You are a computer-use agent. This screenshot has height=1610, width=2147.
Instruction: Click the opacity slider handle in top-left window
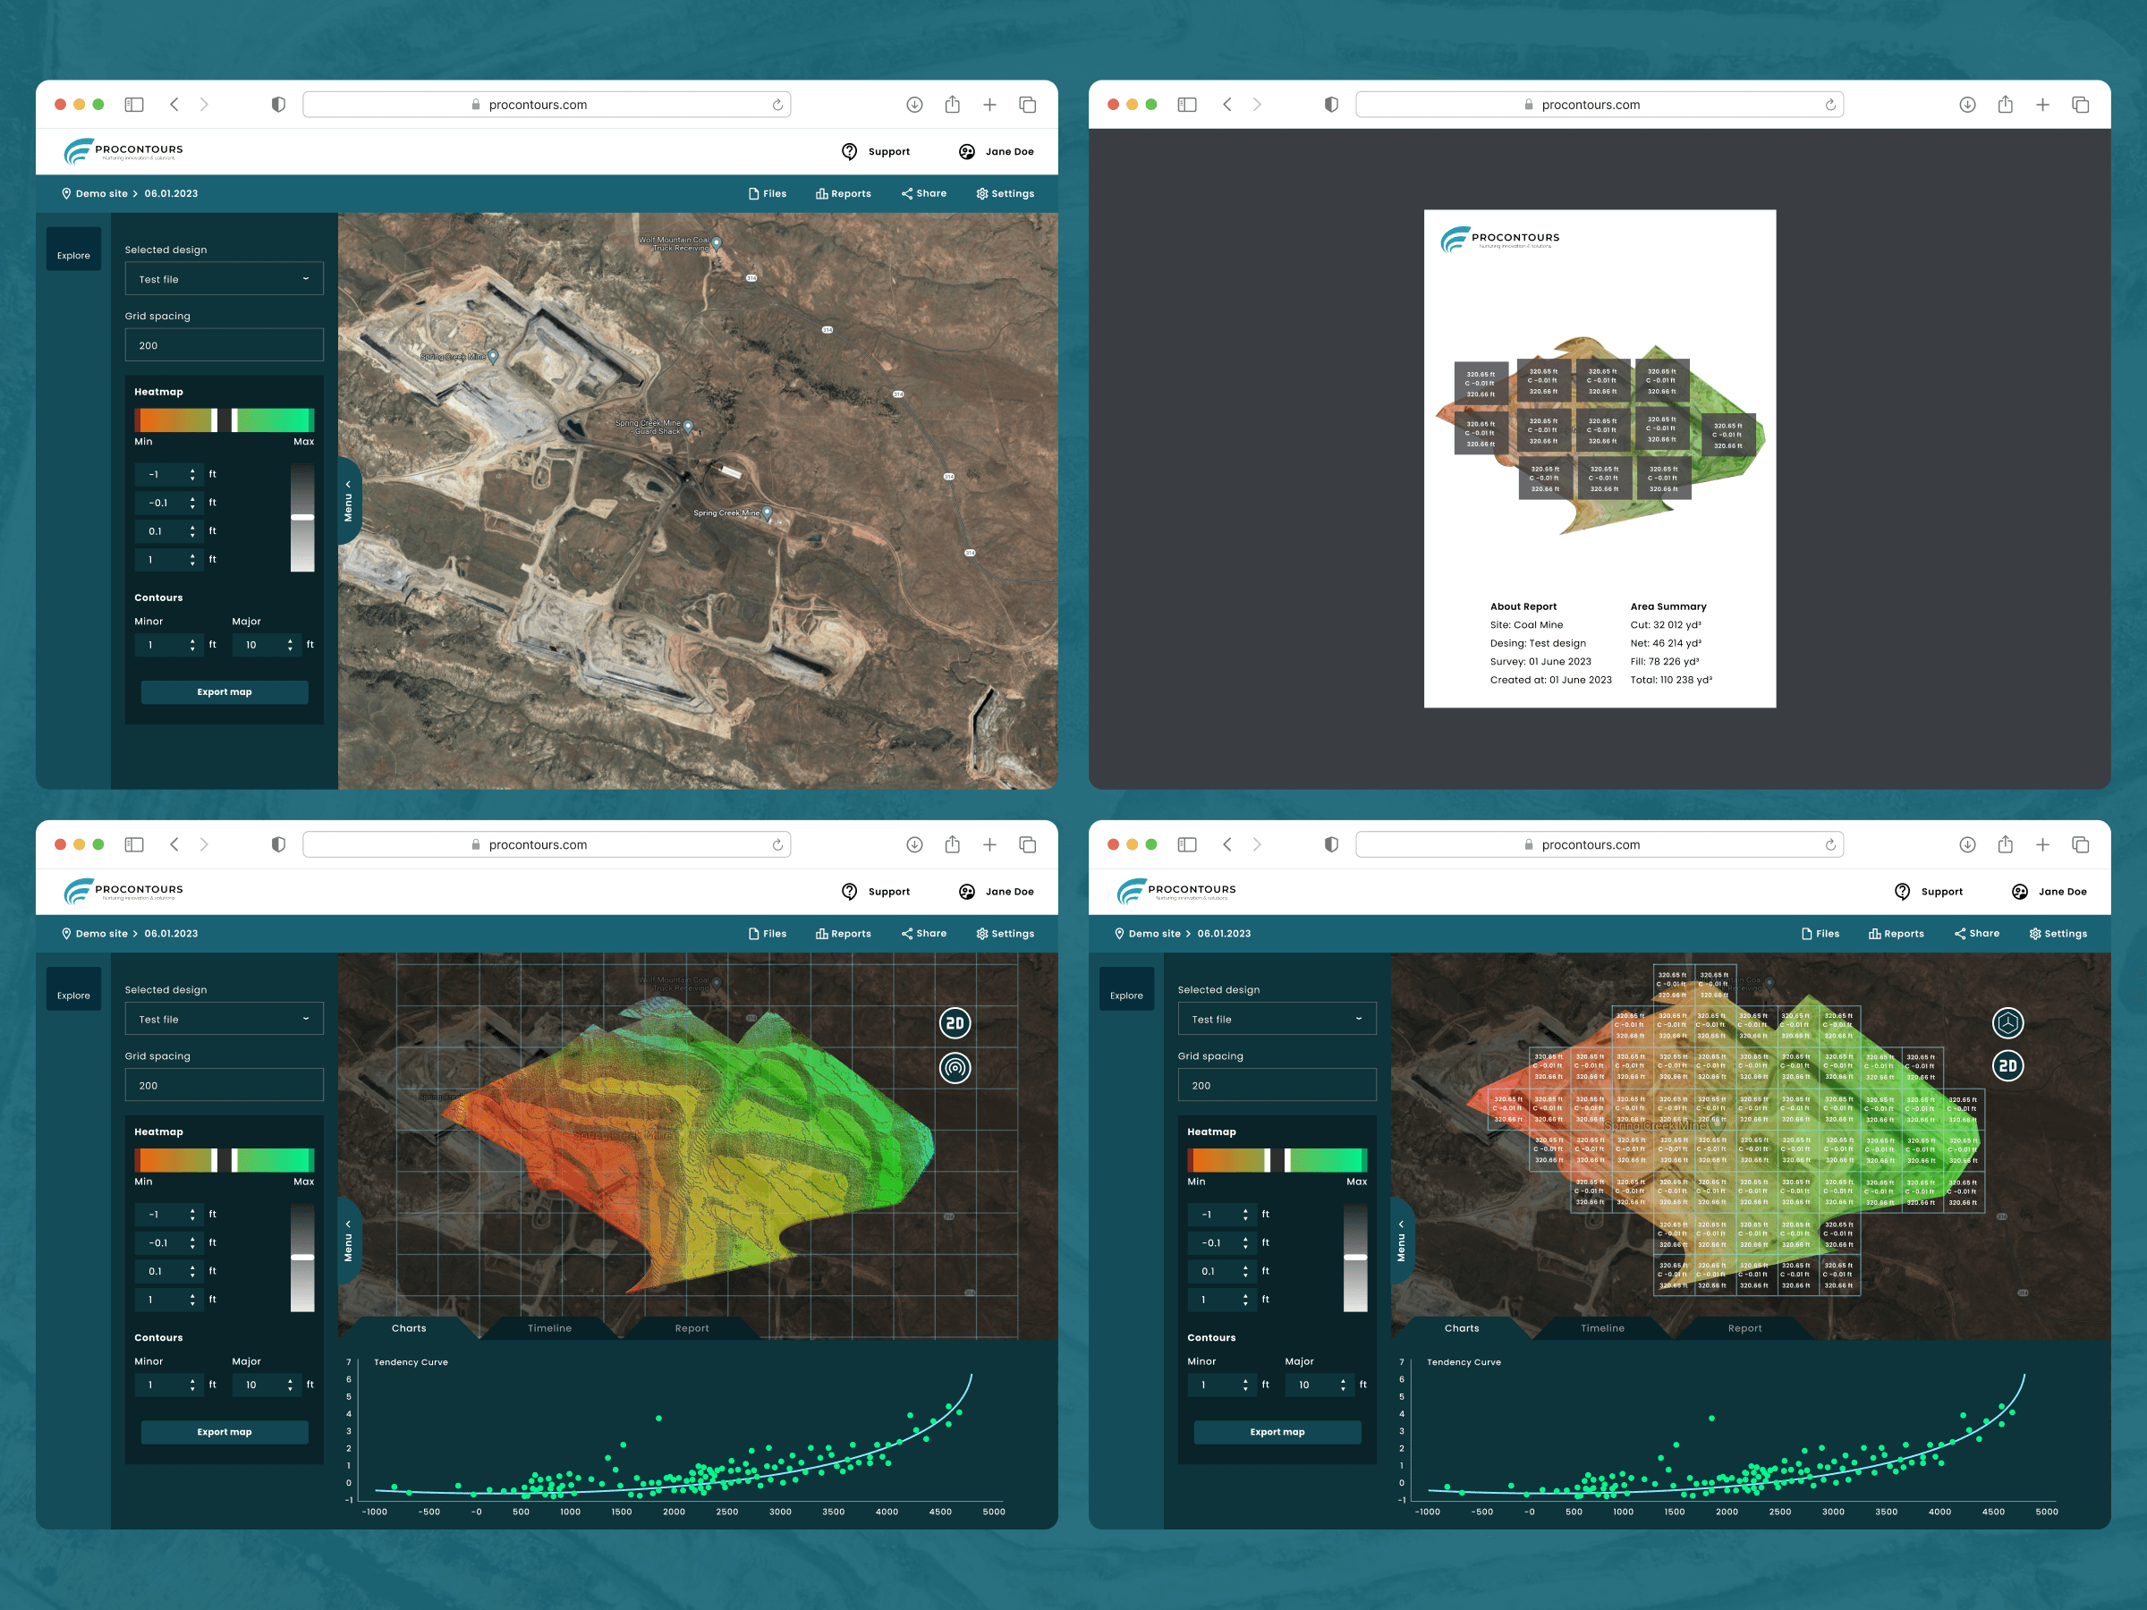(303, 517)
